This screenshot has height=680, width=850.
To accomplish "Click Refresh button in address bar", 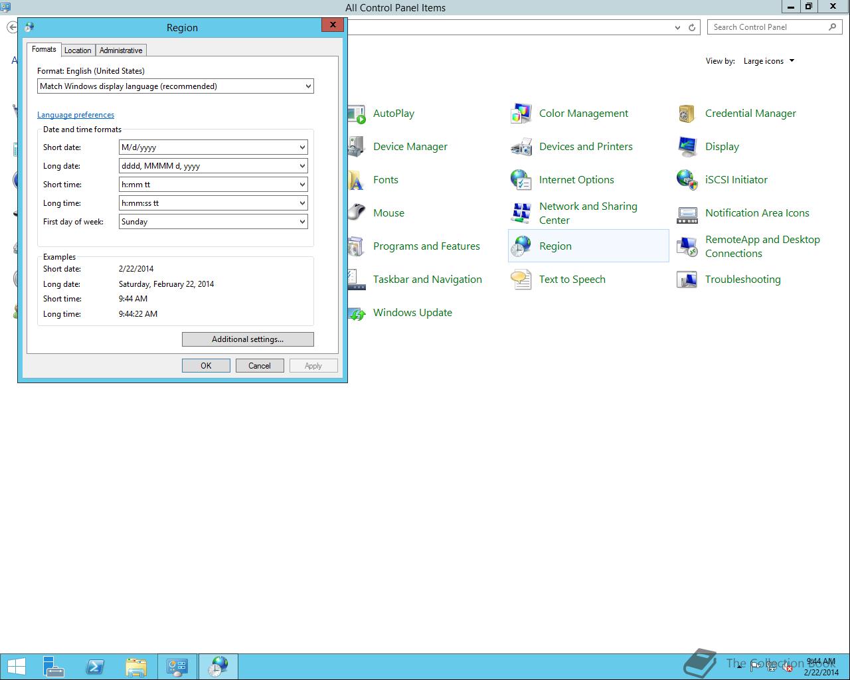I will click(x=692, y=27).
